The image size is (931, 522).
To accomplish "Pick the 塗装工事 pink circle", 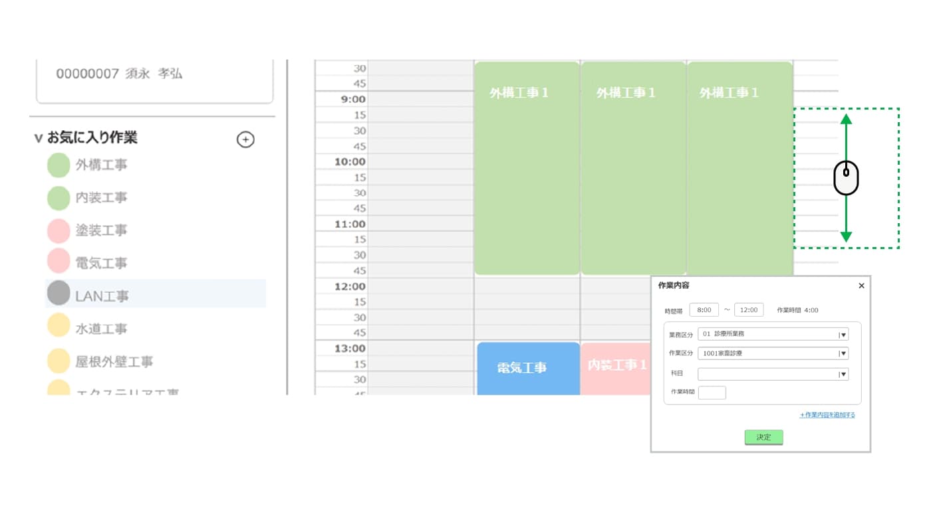I will pyautogui.click(x=59, y=230).
